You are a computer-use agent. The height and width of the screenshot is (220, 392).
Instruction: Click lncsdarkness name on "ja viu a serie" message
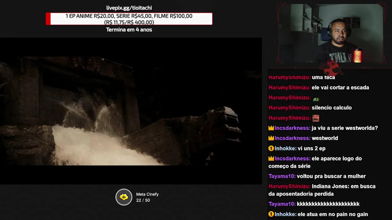[292, 128]
